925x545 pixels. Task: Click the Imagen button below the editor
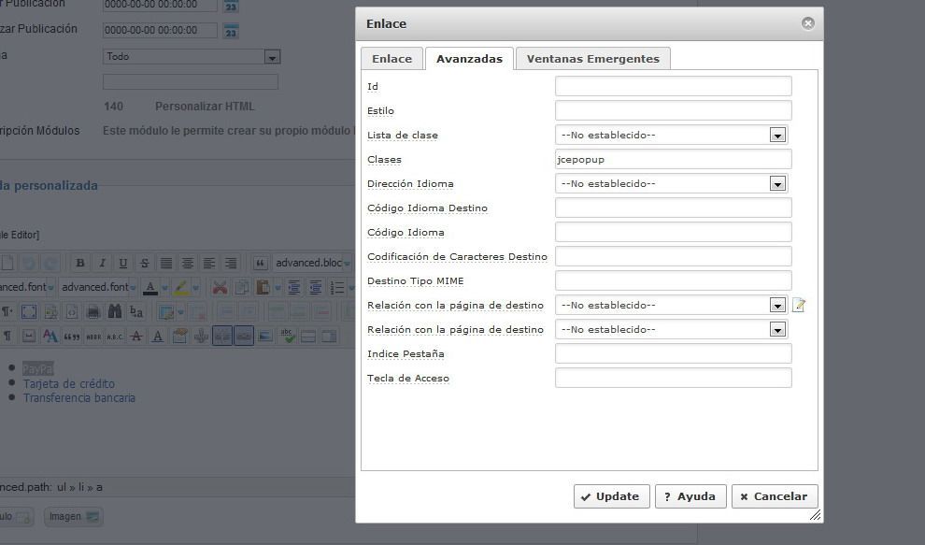(73, 517)
